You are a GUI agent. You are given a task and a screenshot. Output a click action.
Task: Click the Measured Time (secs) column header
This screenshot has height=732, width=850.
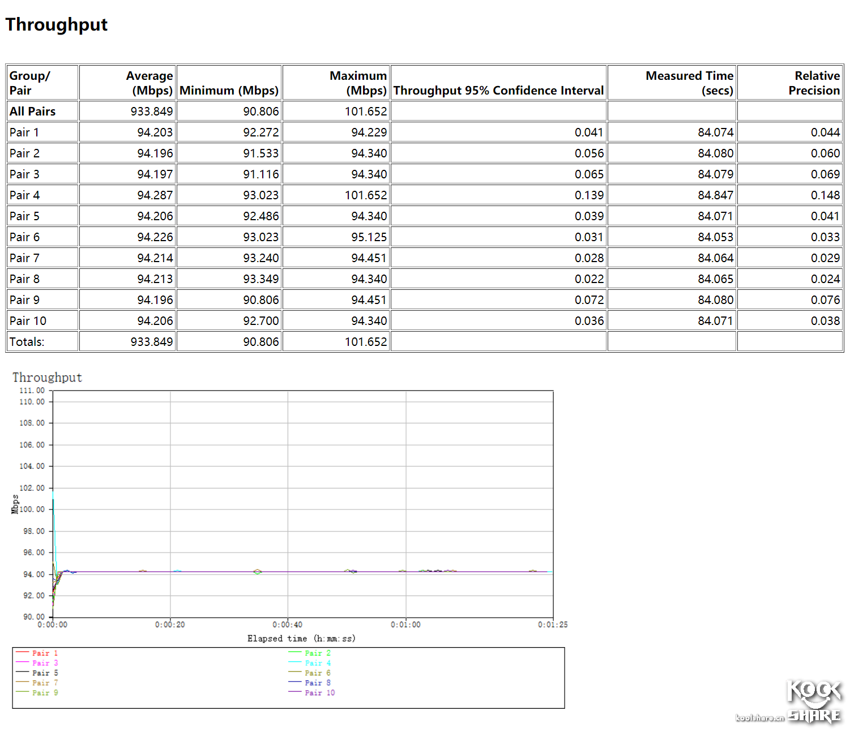689,83
